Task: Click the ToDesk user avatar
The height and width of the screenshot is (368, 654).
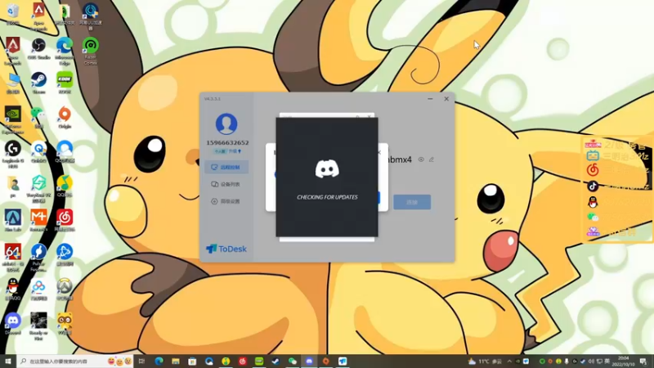Action: point(226,124)
